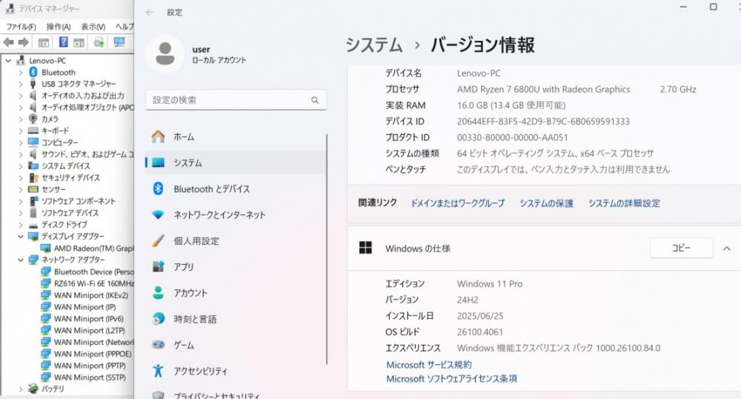Click the processor value AMD Ryzen 7 6800U
Image resolution: width=741 pixels, height=399 pixels.
543,89
